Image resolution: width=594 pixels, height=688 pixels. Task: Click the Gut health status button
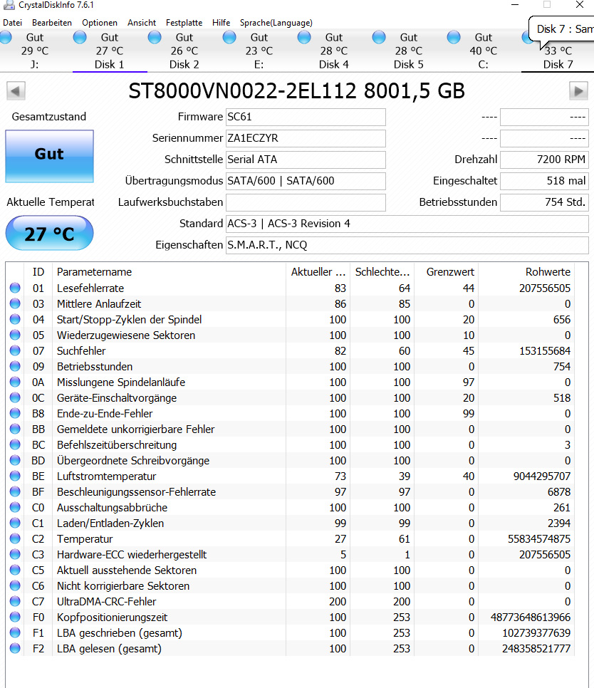pyautogui.click(x=50, y=156)
